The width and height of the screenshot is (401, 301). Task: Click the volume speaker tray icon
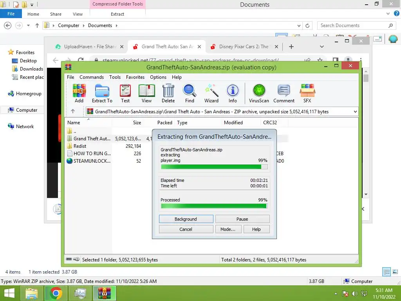point(355,293)
